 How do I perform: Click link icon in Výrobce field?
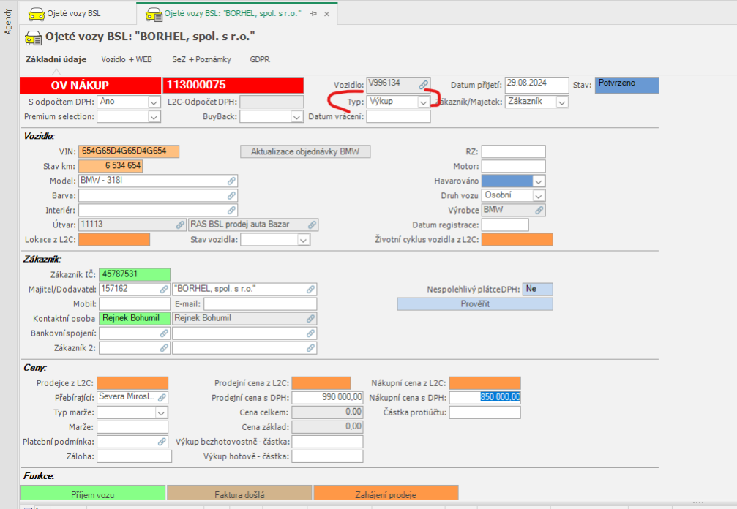(539, 210)
